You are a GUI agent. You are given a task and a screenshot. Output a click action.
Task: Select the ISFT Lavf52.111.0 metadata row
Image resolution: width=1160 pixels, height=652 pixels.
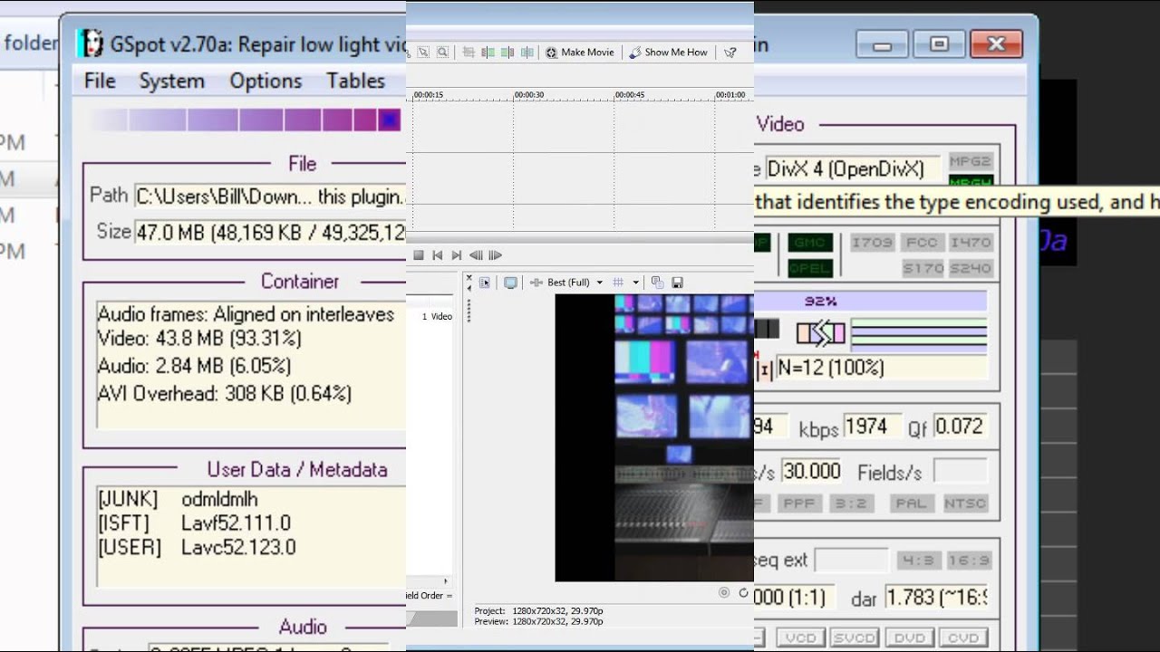point(194,523)
